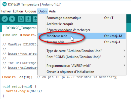Click the '// OneWire DS18S20,' comment line
Screen dimensions: 131x99
20,44
